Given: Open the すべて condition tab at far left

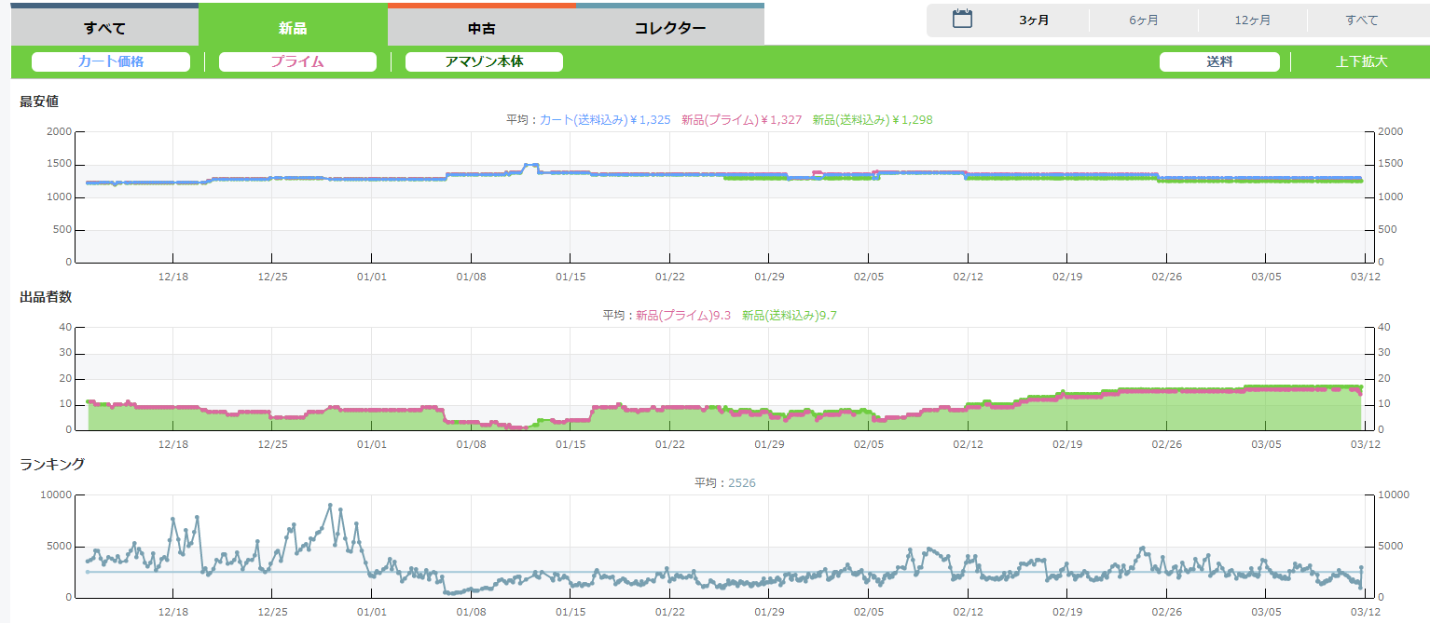Looking at the screenshot, I should [104, 28].
